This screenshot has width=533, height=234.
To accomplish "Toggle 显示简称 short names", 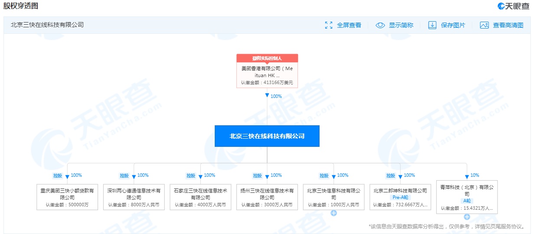I will pyautogui.click(x=401, y=25).
